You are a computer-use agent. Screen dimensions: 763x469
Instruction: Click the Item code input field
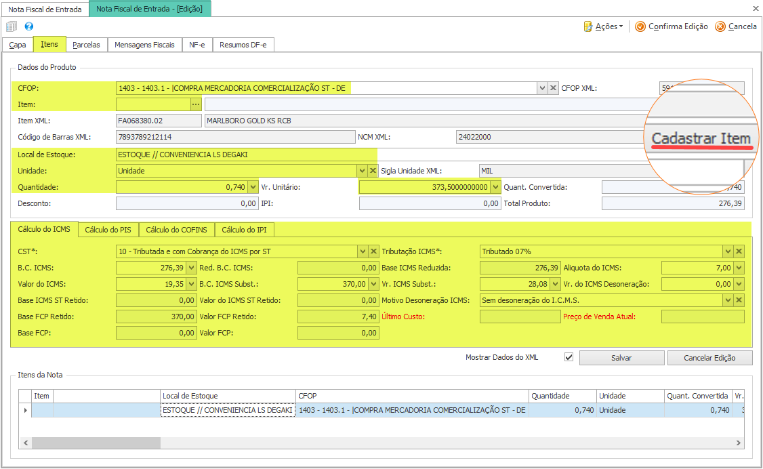coord(153,104)
